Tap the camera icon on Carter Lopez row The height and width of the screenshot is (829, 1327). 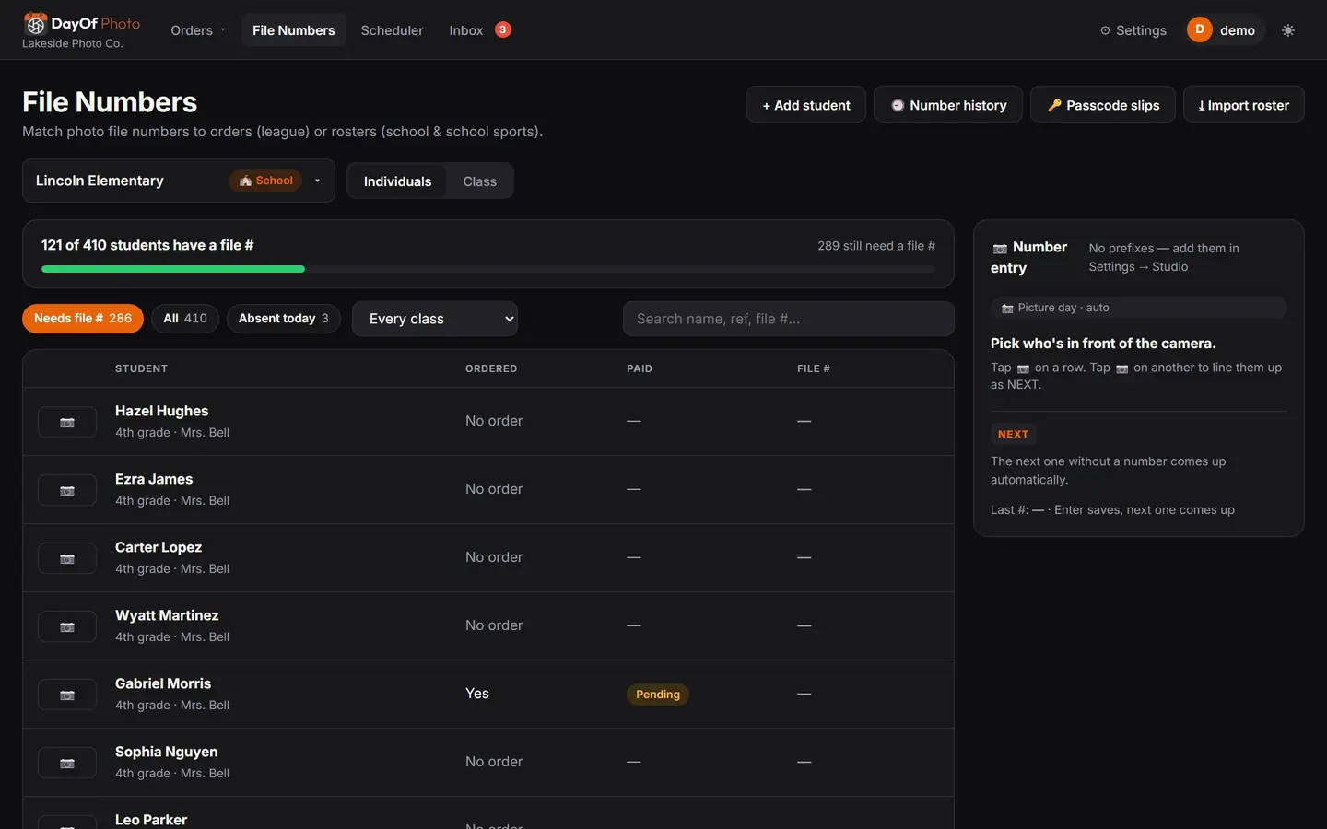(x=67, y=558)
